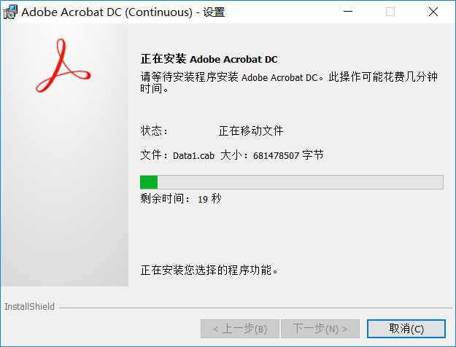Click the window title text Adobe Acrobat DC

[72, 12]
